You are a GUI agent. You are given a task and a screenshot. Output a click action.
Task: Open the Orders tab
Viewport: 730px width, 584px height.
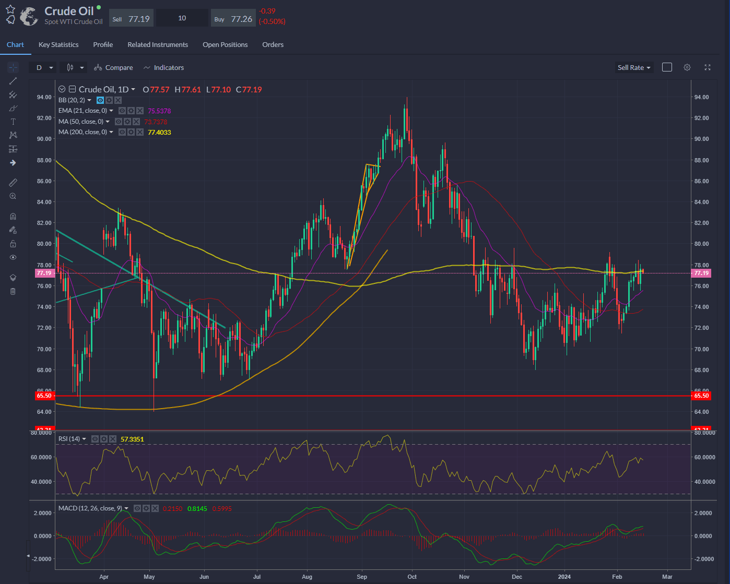click(273, 45)
